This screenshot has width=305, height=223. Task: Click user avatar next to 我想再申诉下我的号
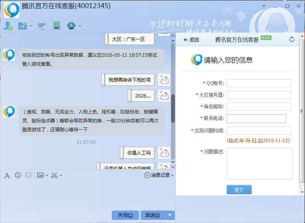tap(164, 80)
